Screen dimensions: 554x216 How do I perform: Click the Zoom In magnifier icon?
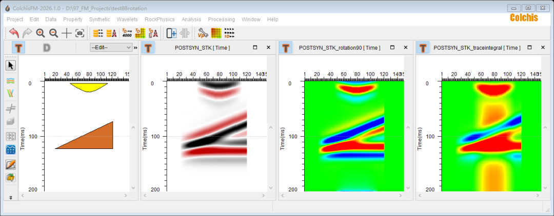(41, 33)
